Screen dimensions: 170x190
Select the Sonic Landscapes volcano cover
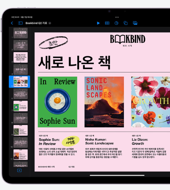pos(104,102)
